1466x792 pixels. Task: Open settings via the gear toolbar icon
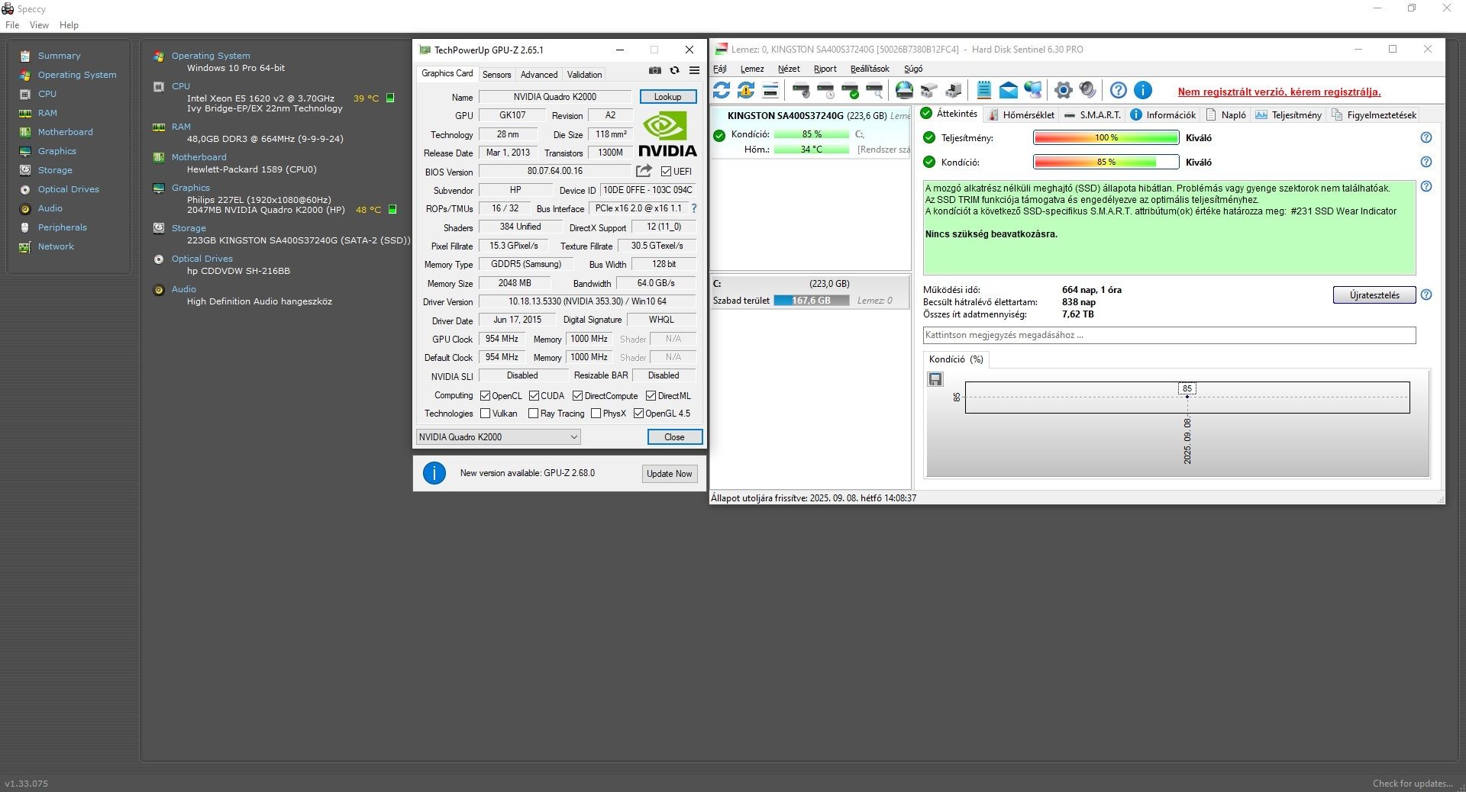[x=1063, y=91]
